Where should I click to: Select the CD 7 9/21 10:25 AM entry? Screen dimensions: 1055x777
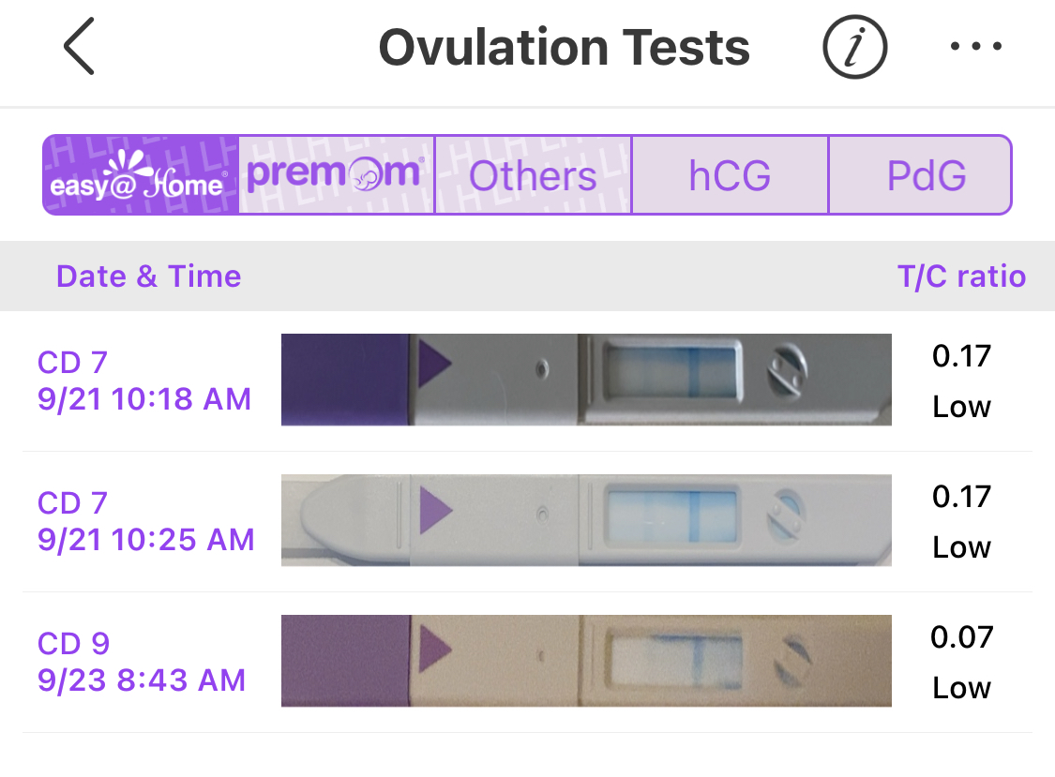click(146, 521)
